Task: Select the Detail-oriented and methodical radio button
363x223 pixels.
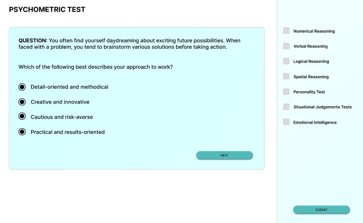Action: point(22,87)
